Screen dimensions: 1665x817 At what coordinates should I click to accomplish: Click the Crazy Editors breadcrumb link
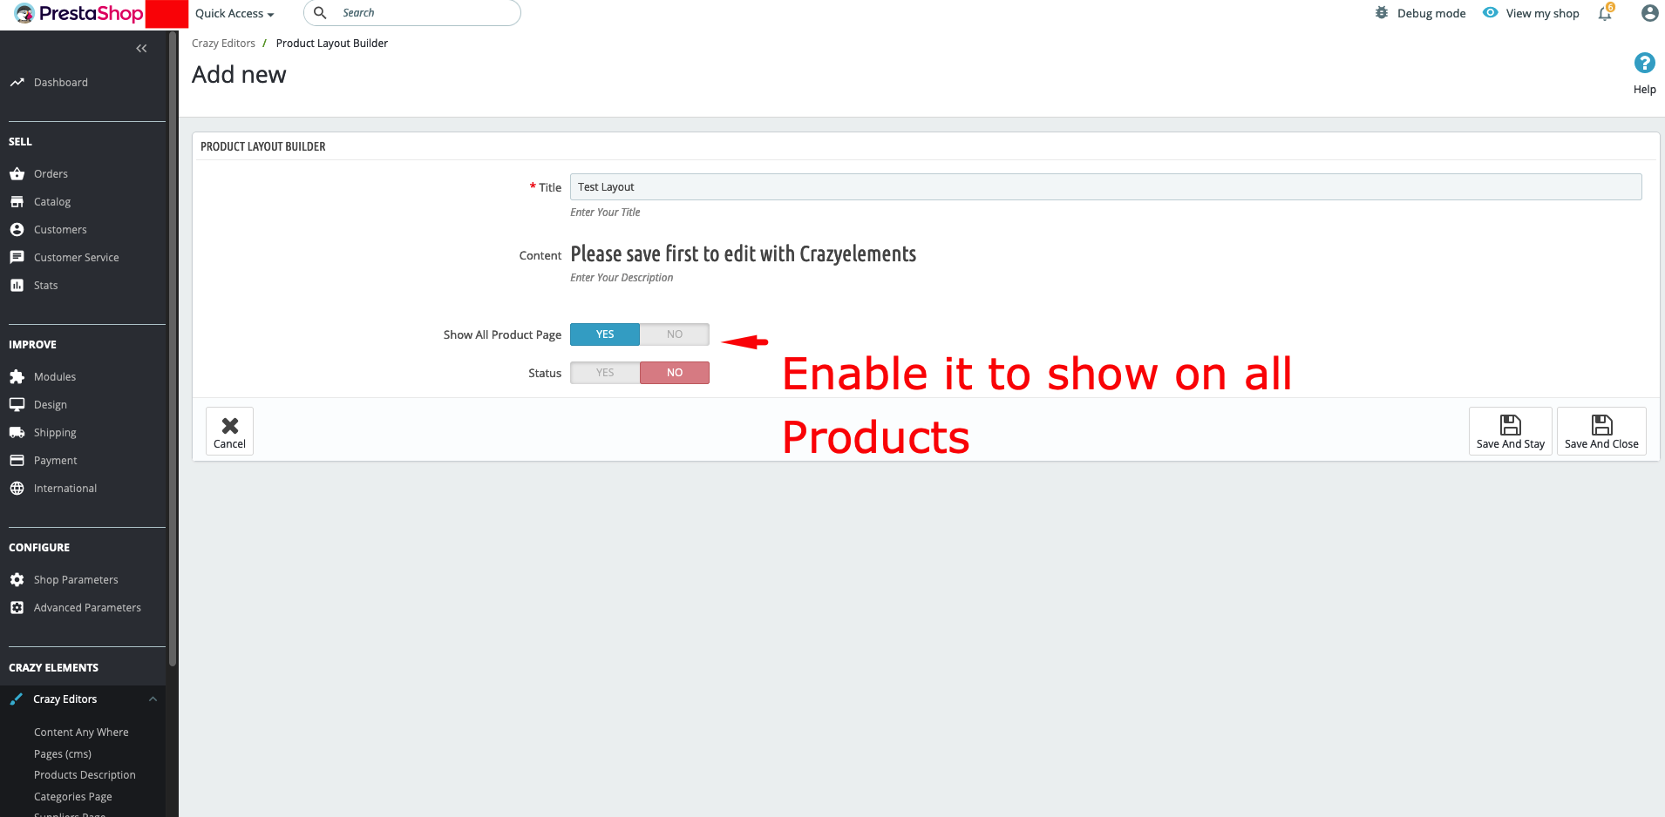[x=223, y=44]
